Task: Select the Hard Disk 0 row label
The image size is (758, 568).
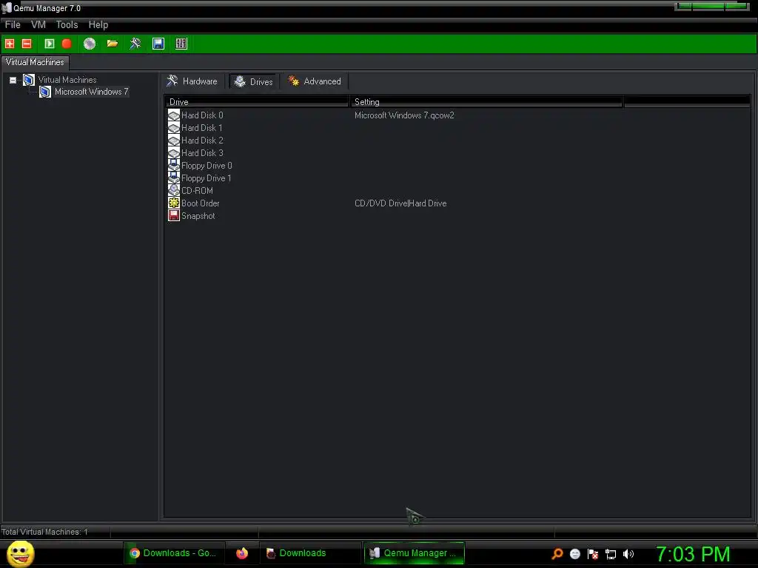Action: [202, 115]
